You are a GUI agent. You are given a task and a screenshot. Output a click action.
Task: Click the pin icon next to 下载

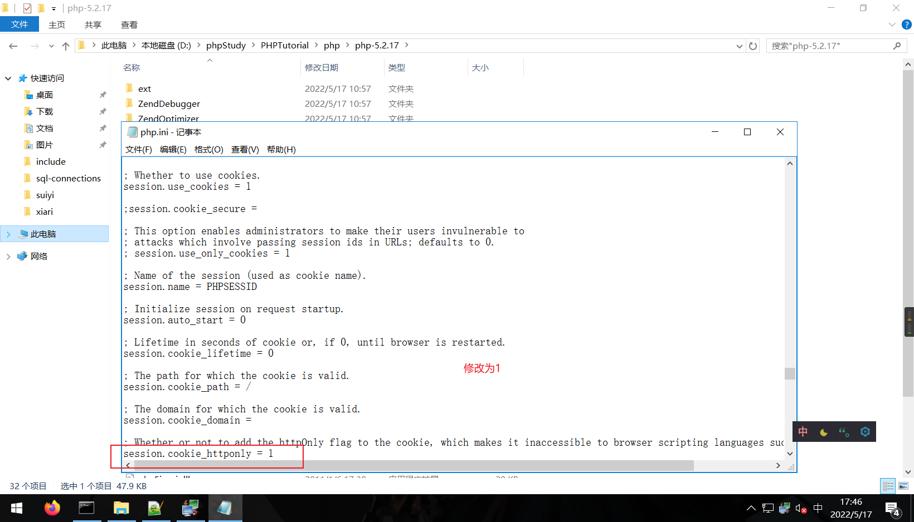pyautogui.click(x=103, y=112)
